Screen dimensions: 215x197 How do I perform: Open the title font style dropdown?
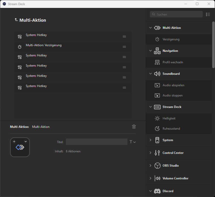[133, 142]
